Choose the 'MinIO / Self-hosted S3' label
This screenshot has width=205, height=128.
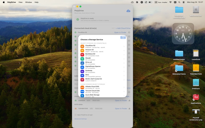click(x=94, y=79)
